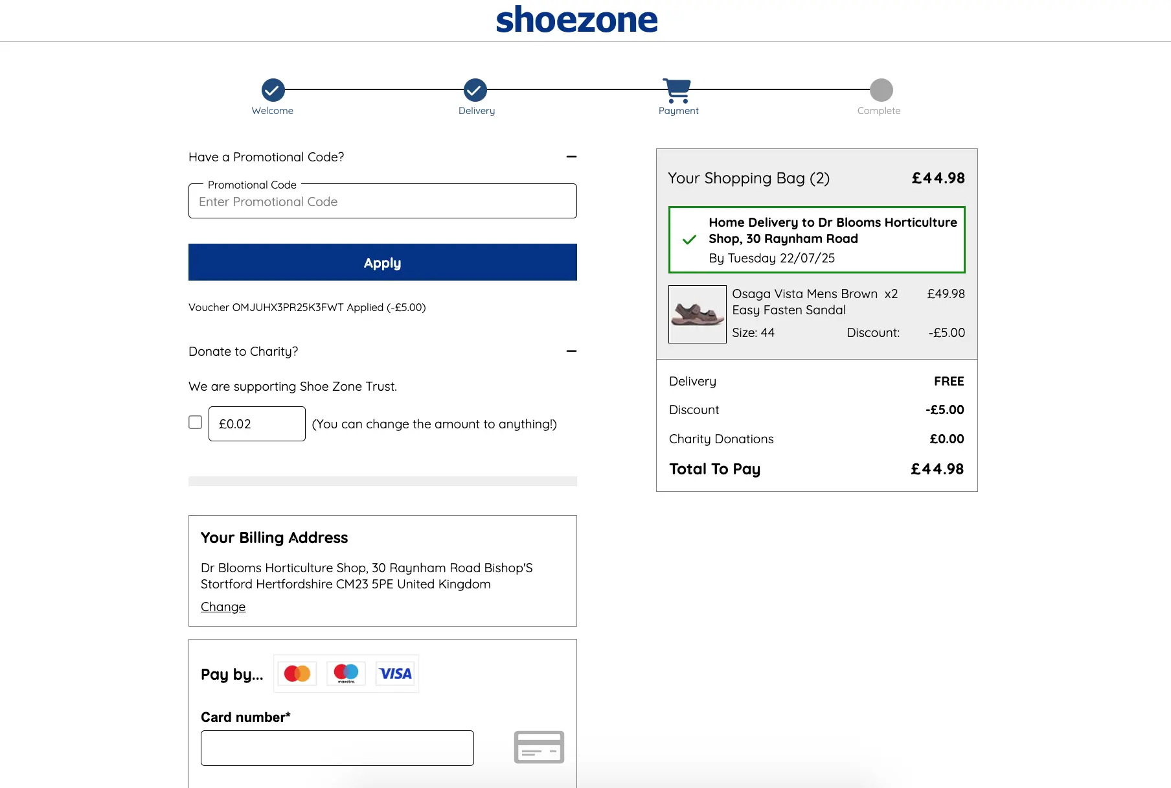Click the Delivery step checkmark icon
This screenshot has height=788, width=1171.
tap(475, 90)
